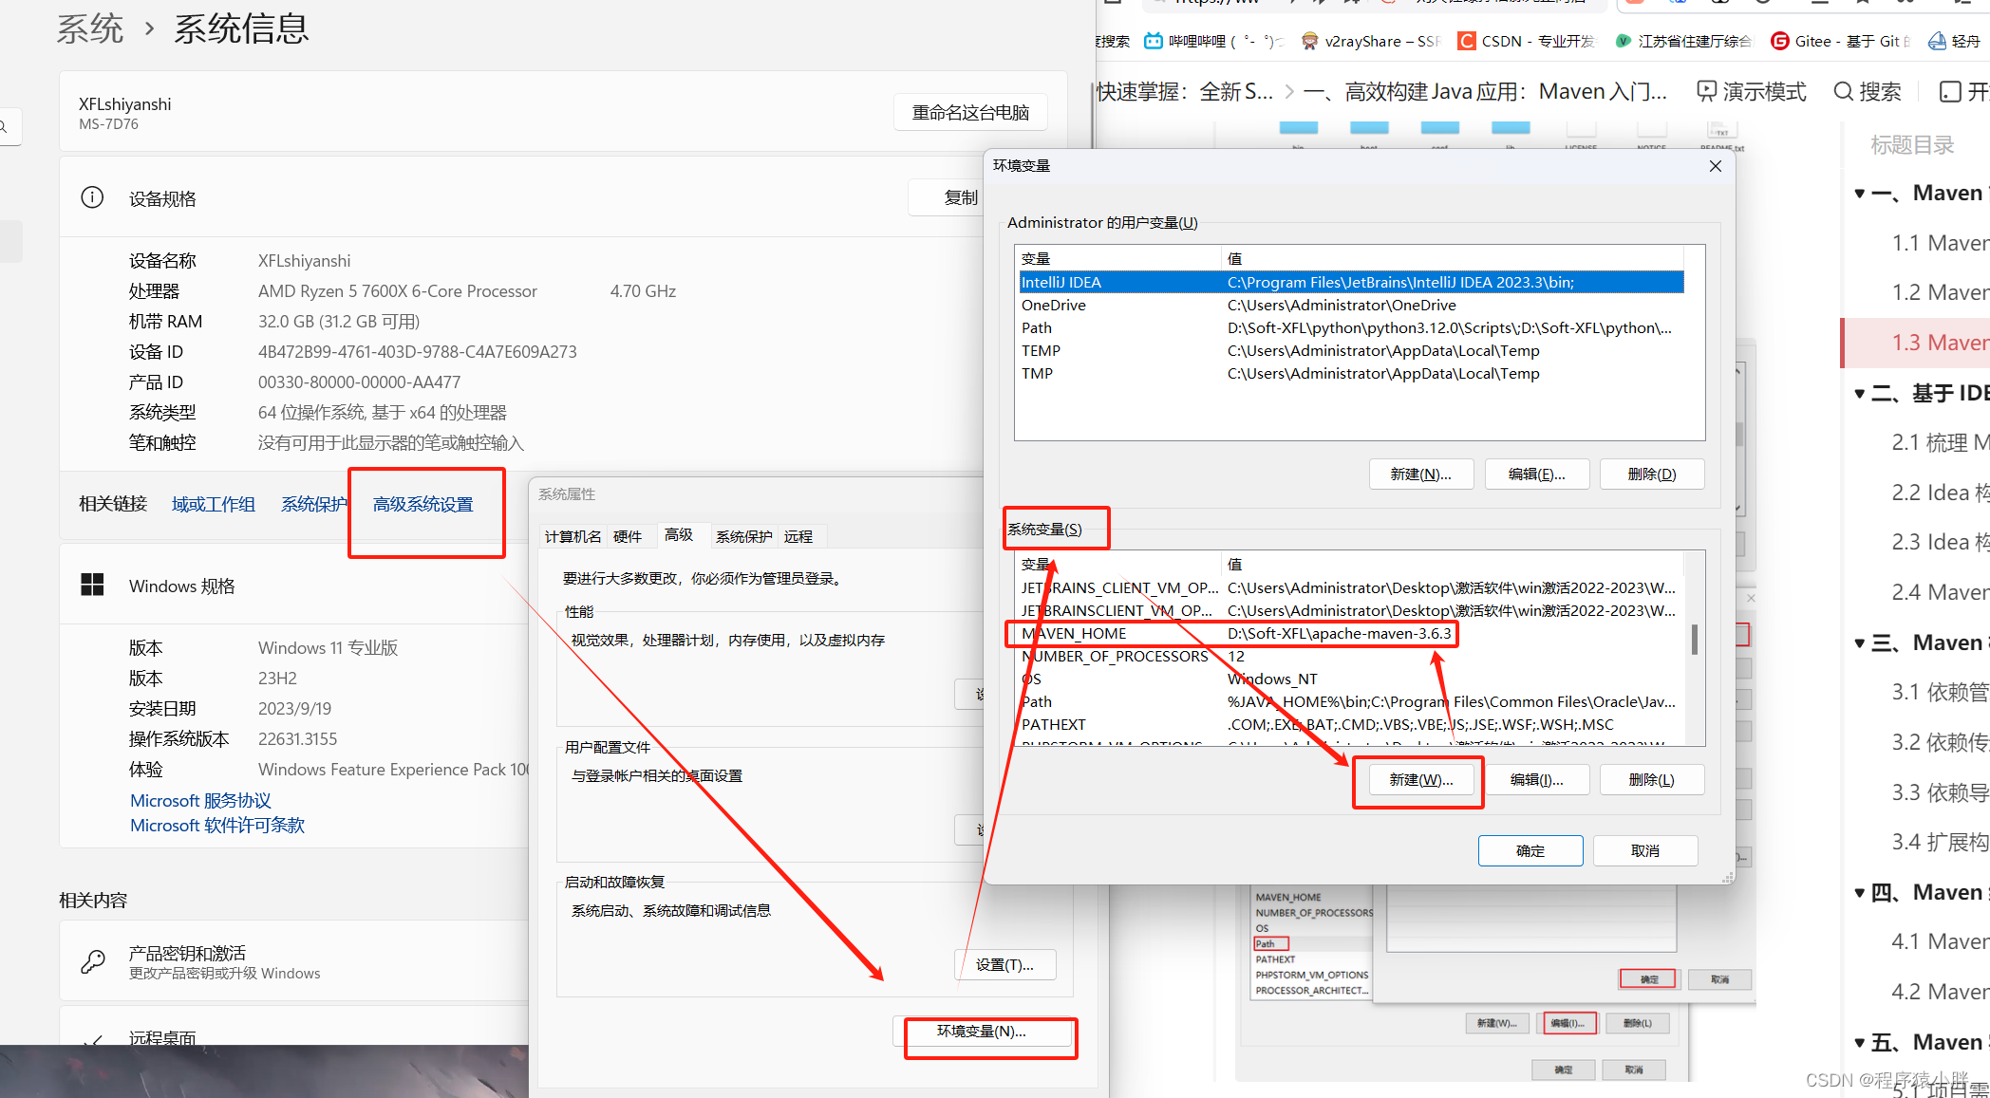Select the 高级 tab in 系统属性
The width and height of the screenshot is (1990, 1098).
[x=679, y=535]
